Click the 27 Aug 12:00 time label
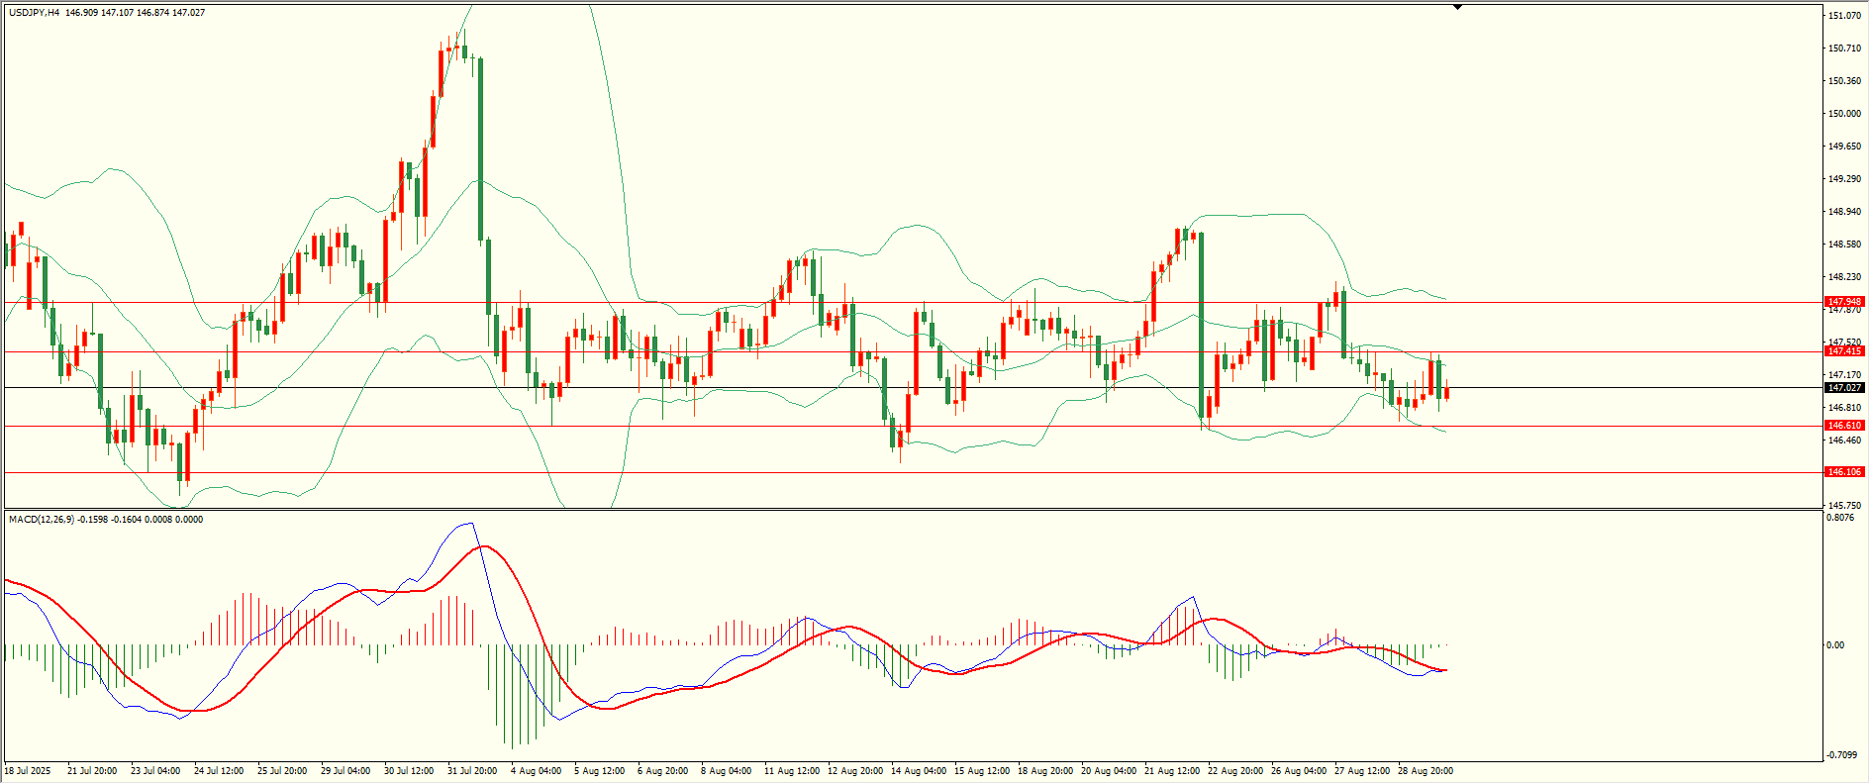The height and width of the screenshot is (784, 1870). coord(1362,771)
